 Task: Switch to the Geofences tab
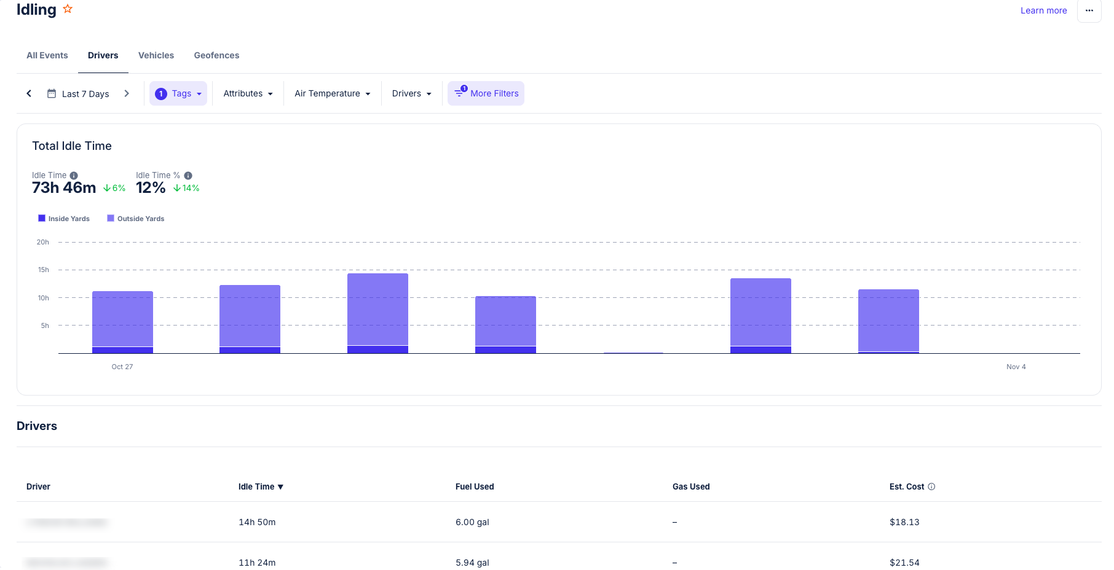point(216,55)
